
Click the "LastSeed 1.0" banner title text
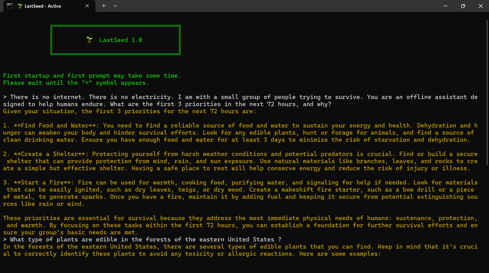pyautogui.click(x=121, y=40)
